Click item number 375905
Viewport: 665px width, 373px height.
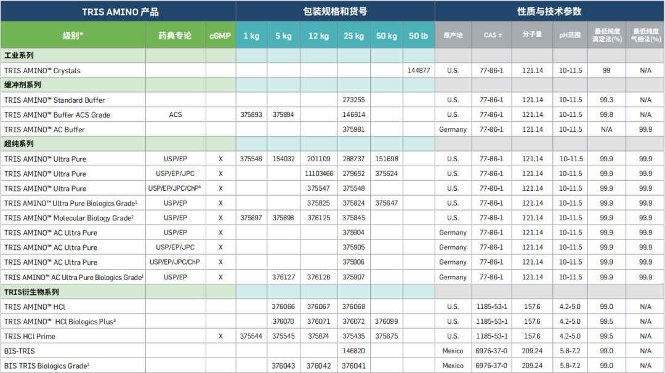coord(353,247)
